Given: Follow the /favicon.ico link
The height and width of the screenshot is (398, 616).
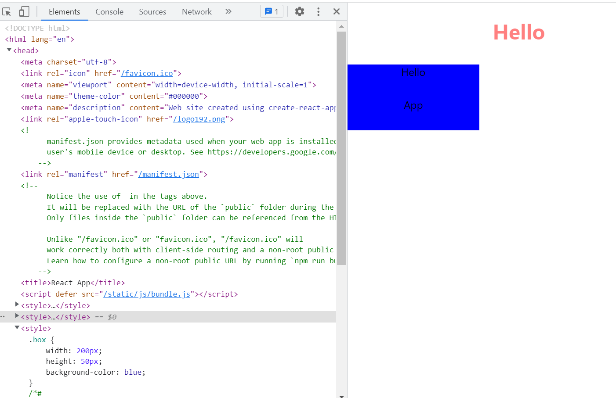Looking at the screenshot, I should pos(147,73).
